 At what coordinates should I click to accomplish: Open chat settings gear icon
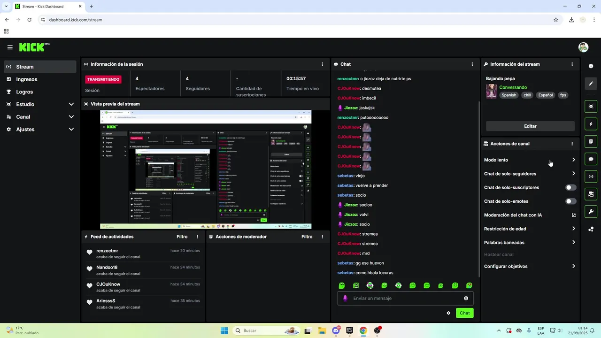[x=448, y=313]
